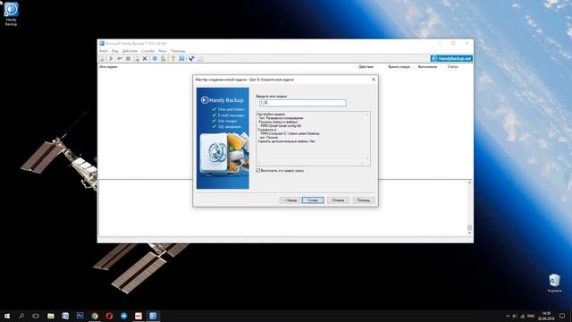The width and height of the screenshot is (572, 322).
Task: Toggle the 'Выполнить эту задачу сразу' checkbox
Action: 258,171
